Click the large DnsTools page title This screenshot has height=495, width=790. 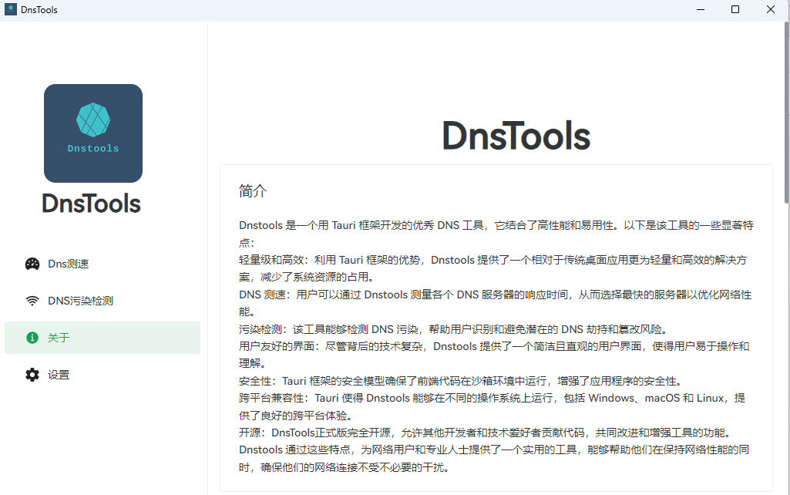(516, 136)
